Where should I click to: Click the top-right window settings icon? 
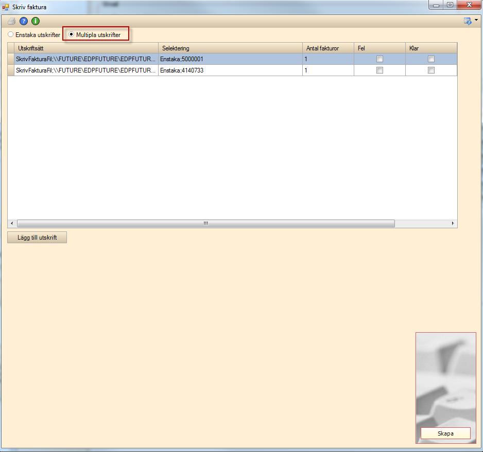coord(468,21)
